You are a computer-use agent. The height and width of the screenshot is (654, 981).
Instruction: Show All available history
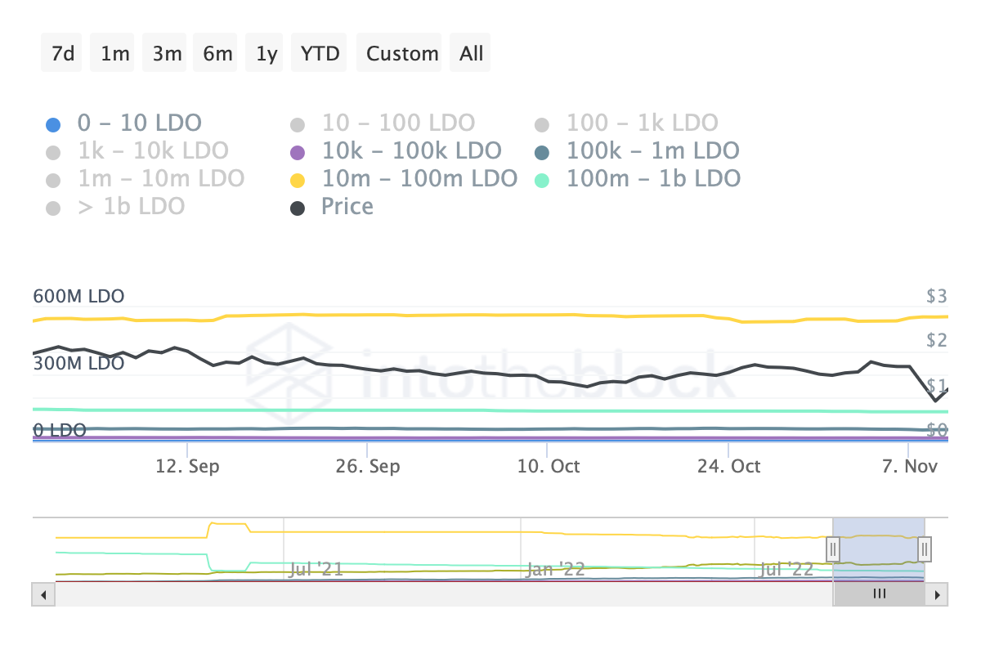click(472, 54)
